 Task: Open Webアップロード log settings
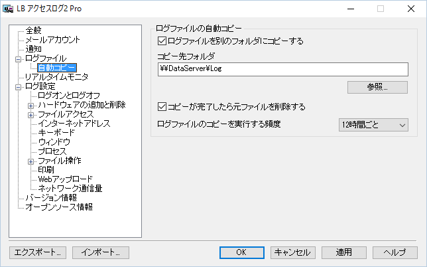pyautogui.click(x=65, y=179)
